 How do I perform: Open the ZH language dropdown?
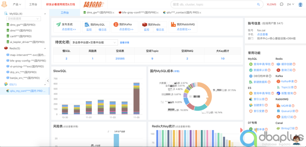(x=290, y=4)
